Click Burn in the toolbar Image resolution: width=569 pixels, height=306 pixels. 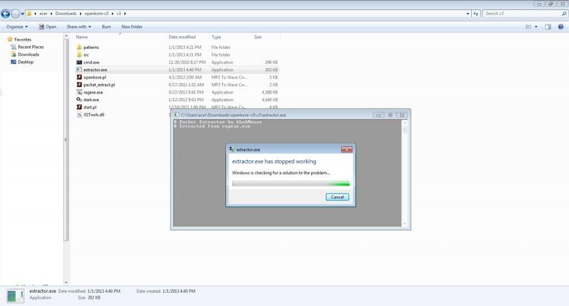click(x=106, y=27)
